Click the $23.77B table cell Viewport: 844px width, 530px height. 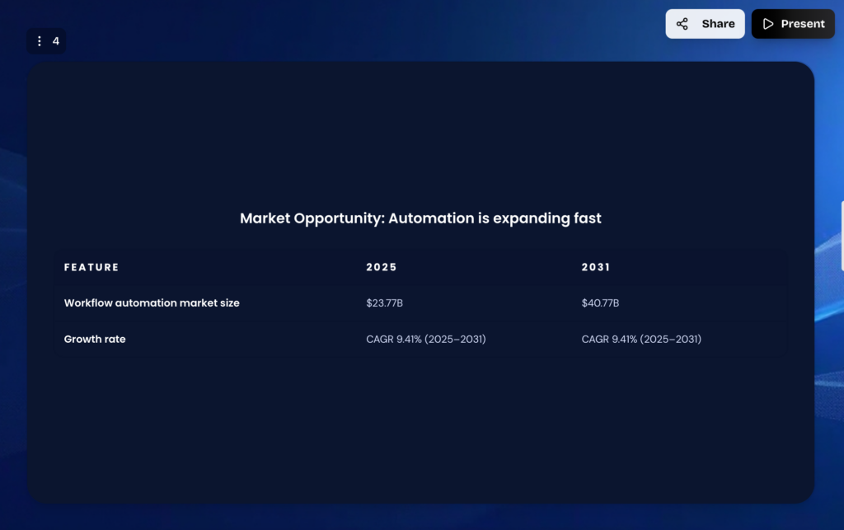[x=384, y=303]
